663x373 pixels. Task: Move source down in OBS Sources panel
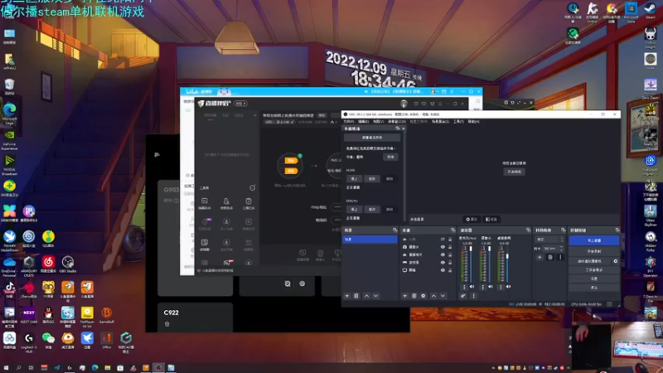tap(443, 296)
